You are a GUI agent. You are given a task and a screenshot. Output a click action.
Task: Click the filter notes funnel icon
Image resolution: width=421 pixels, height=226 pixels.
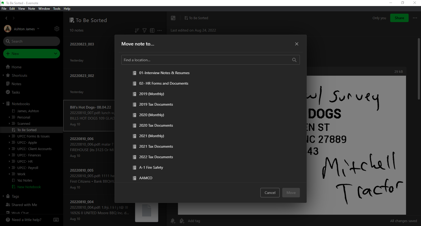tap(145, 30)
